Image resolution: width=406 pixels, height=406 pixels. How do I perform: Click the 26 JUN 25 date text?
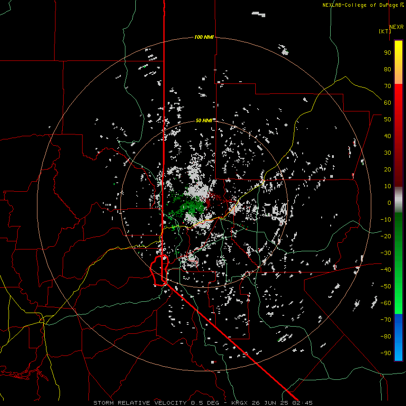point(270,403)
